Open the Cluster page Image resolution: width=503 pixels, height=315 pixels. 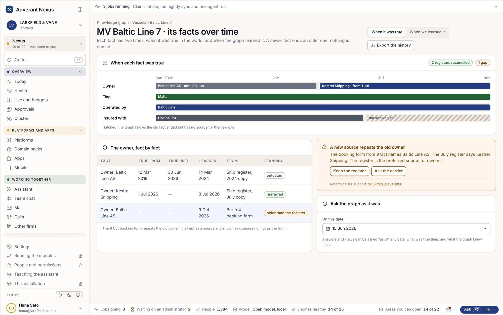click(45, 119)
